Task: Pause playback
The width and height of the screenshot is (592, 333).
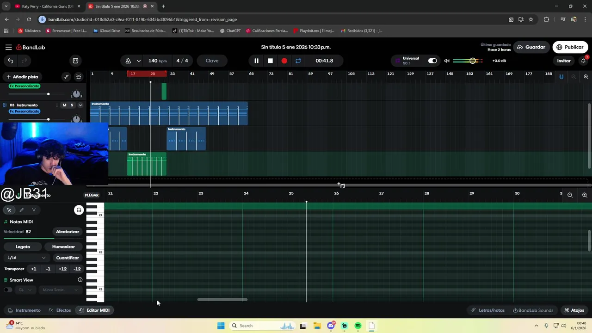Action: [256, 61]
